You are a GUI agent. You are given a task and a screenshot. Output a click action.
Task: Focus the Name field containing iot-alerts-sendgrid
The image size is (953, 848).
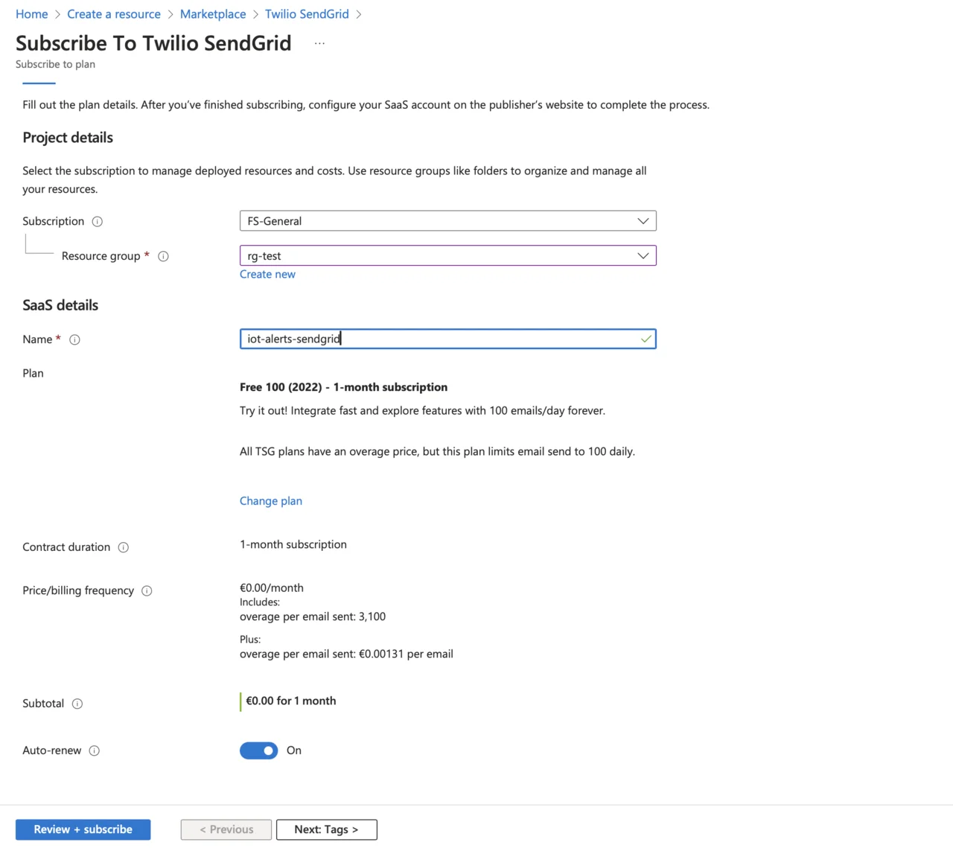(439, 339)
